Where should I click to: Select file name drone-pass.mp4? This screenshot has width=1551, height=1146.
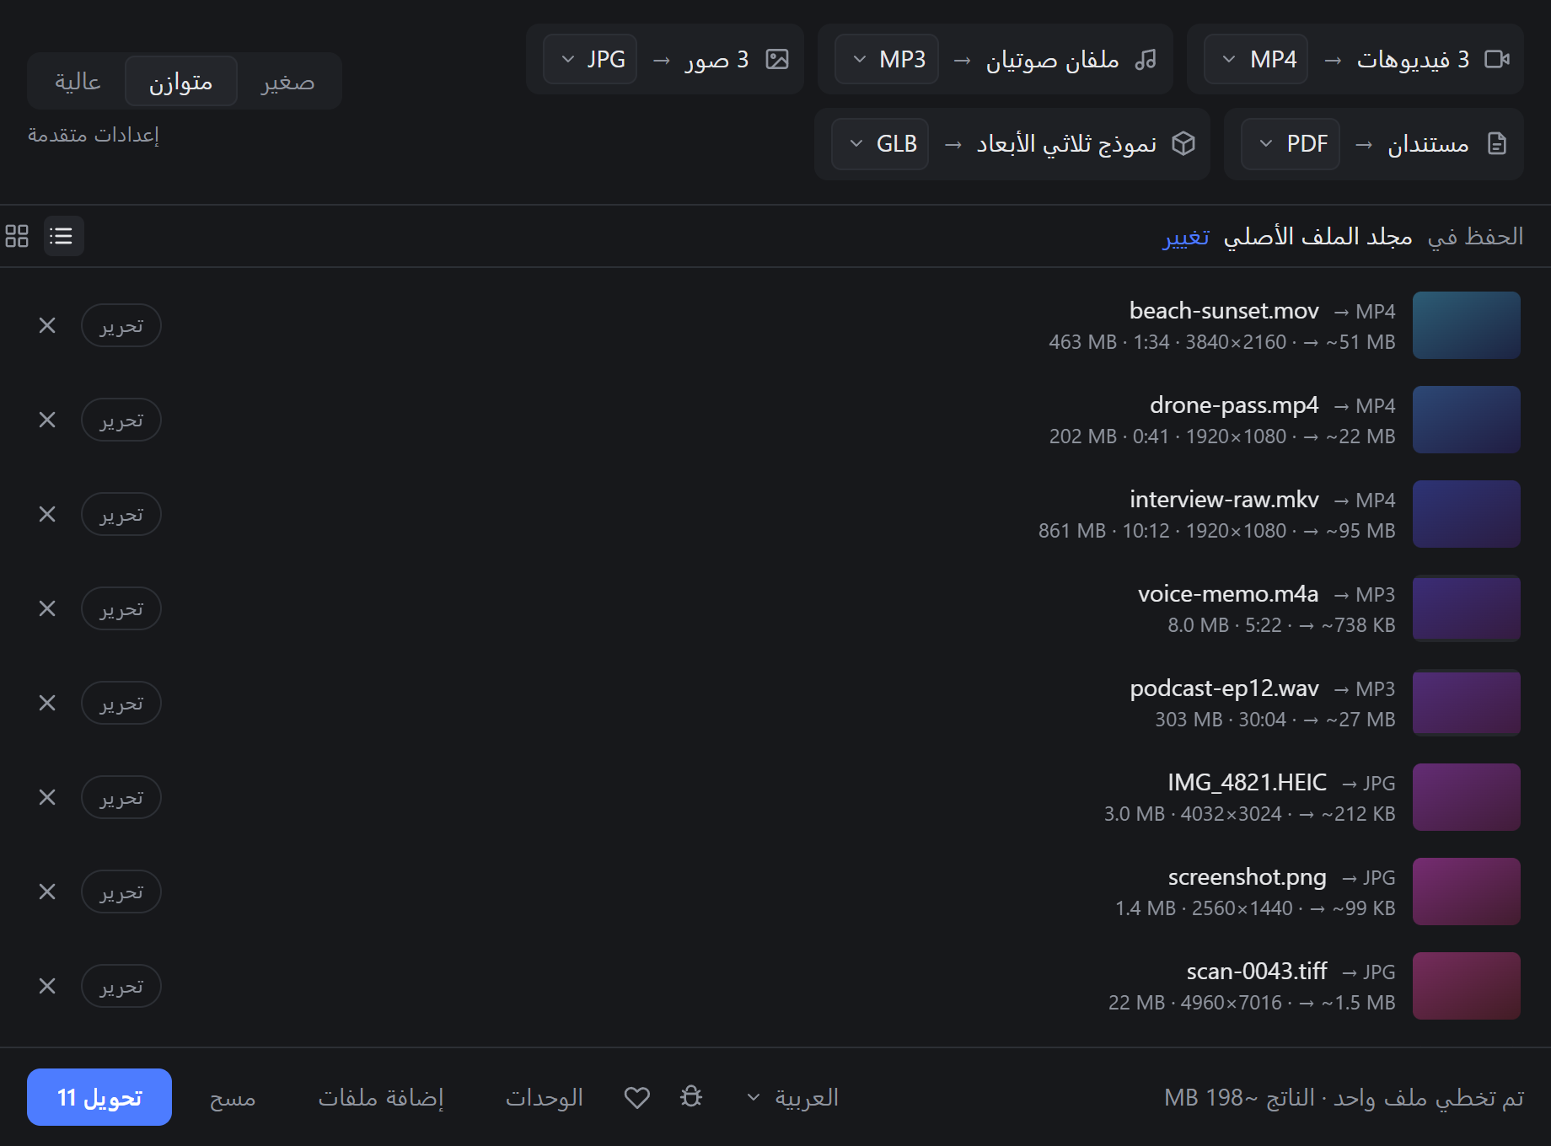click(1234, 405)
